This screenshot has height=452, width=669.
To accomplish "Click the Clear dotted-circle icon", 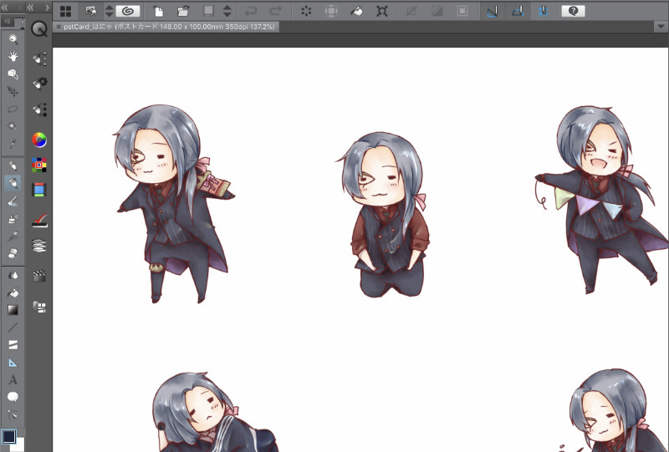I will (306, 11).
